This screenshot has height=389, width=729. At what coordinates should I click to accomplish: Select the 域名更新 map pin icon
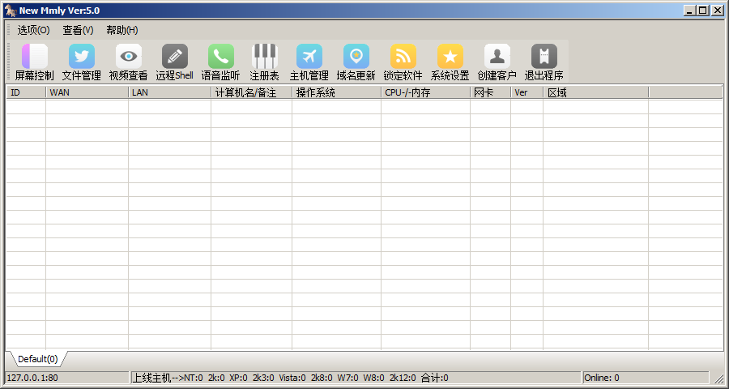(356, 57)
